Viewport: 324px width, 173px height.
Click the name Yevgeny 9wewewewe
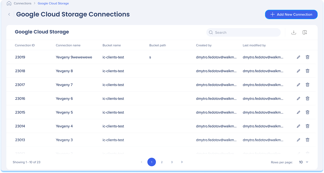point(74,57)
